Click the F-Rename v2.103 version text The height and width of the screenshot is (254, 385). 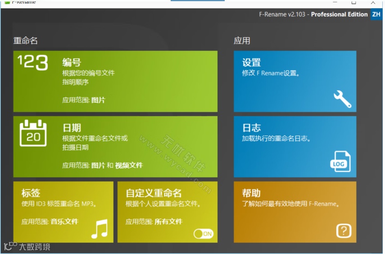(x=282, y=14)
